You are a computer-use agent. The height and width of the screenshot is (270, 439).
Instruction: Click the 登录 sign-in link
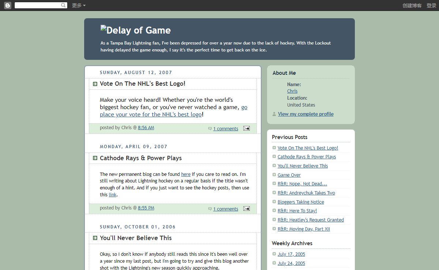click(431, 5)
